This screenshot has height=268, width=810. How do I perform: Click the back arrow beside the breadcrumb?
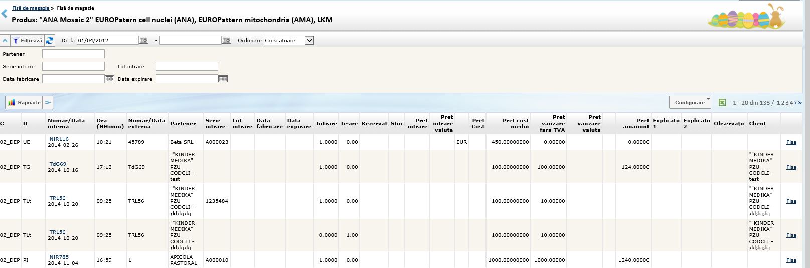4,14
